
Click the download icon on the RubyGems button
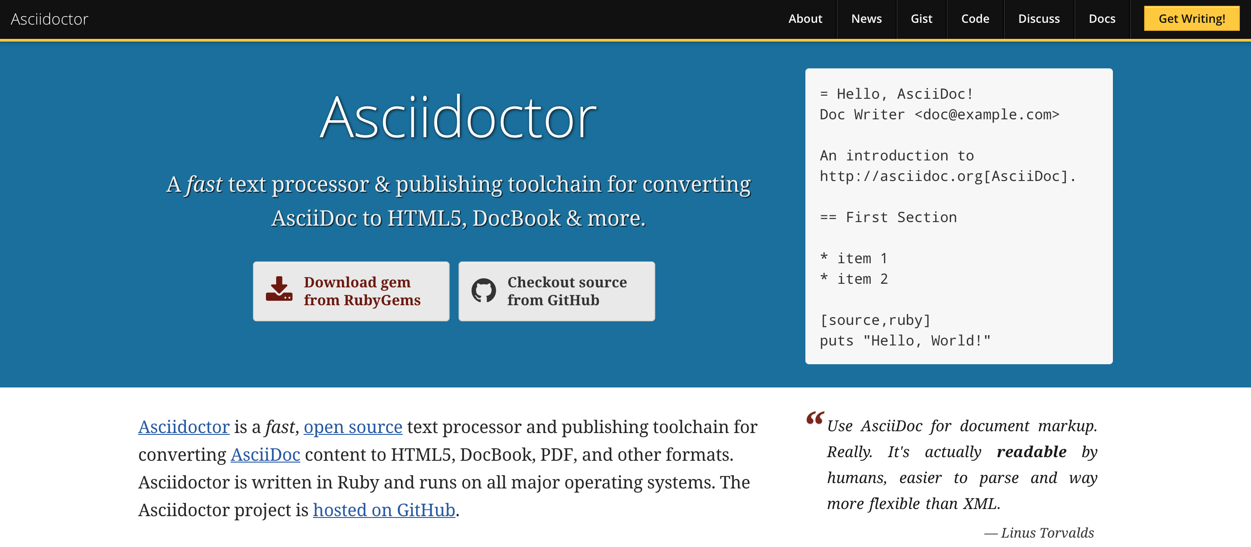279,289
